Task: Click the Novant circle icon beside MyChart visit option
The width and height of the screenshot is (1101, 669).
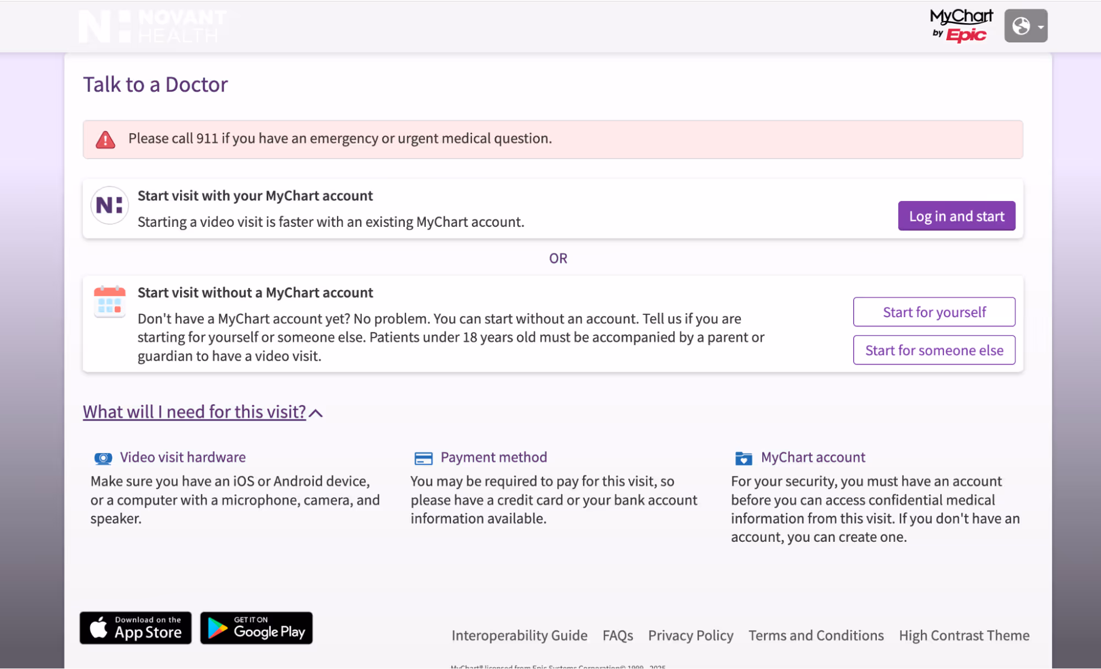Action: tap(109, 205)
